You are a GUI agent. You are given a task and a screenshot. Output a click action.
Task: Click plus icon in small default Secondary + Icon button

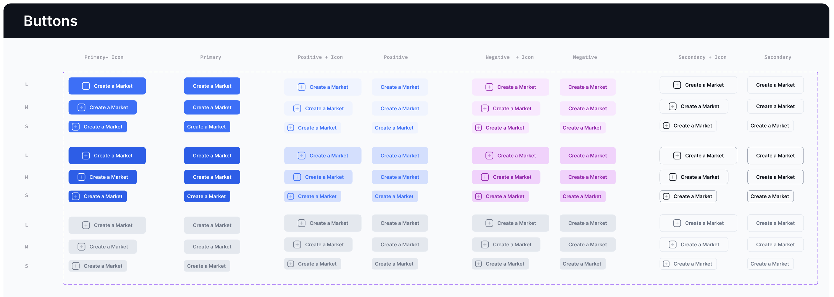coord(666,126)
